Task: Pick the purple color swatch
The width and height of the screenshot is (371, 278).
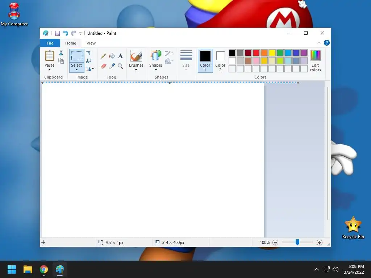Action: tap(304, 53)
